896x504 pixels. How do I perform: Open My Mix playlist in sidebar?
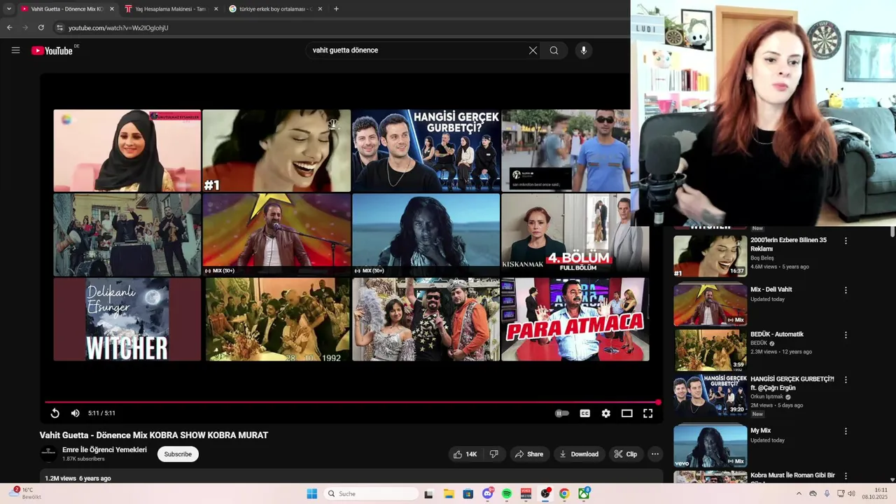pyautogui.click(x=760, y=431)
